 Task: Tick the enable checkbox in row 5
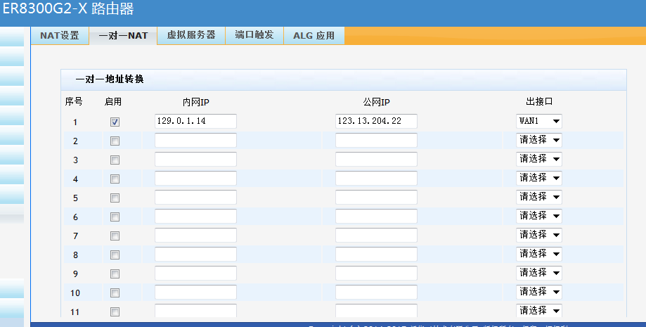coord(115,198)
